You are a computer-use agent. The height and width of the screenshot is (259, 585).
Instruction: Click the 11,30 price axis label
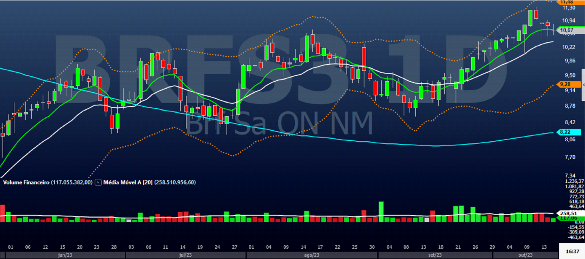pos(568,8)
